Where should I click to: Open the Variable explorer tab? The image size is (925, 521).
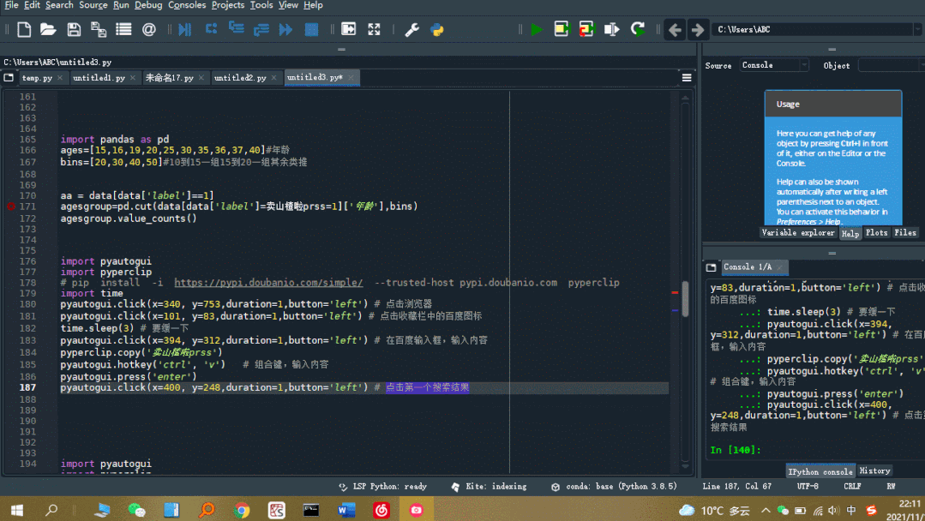tap(797, 232)
